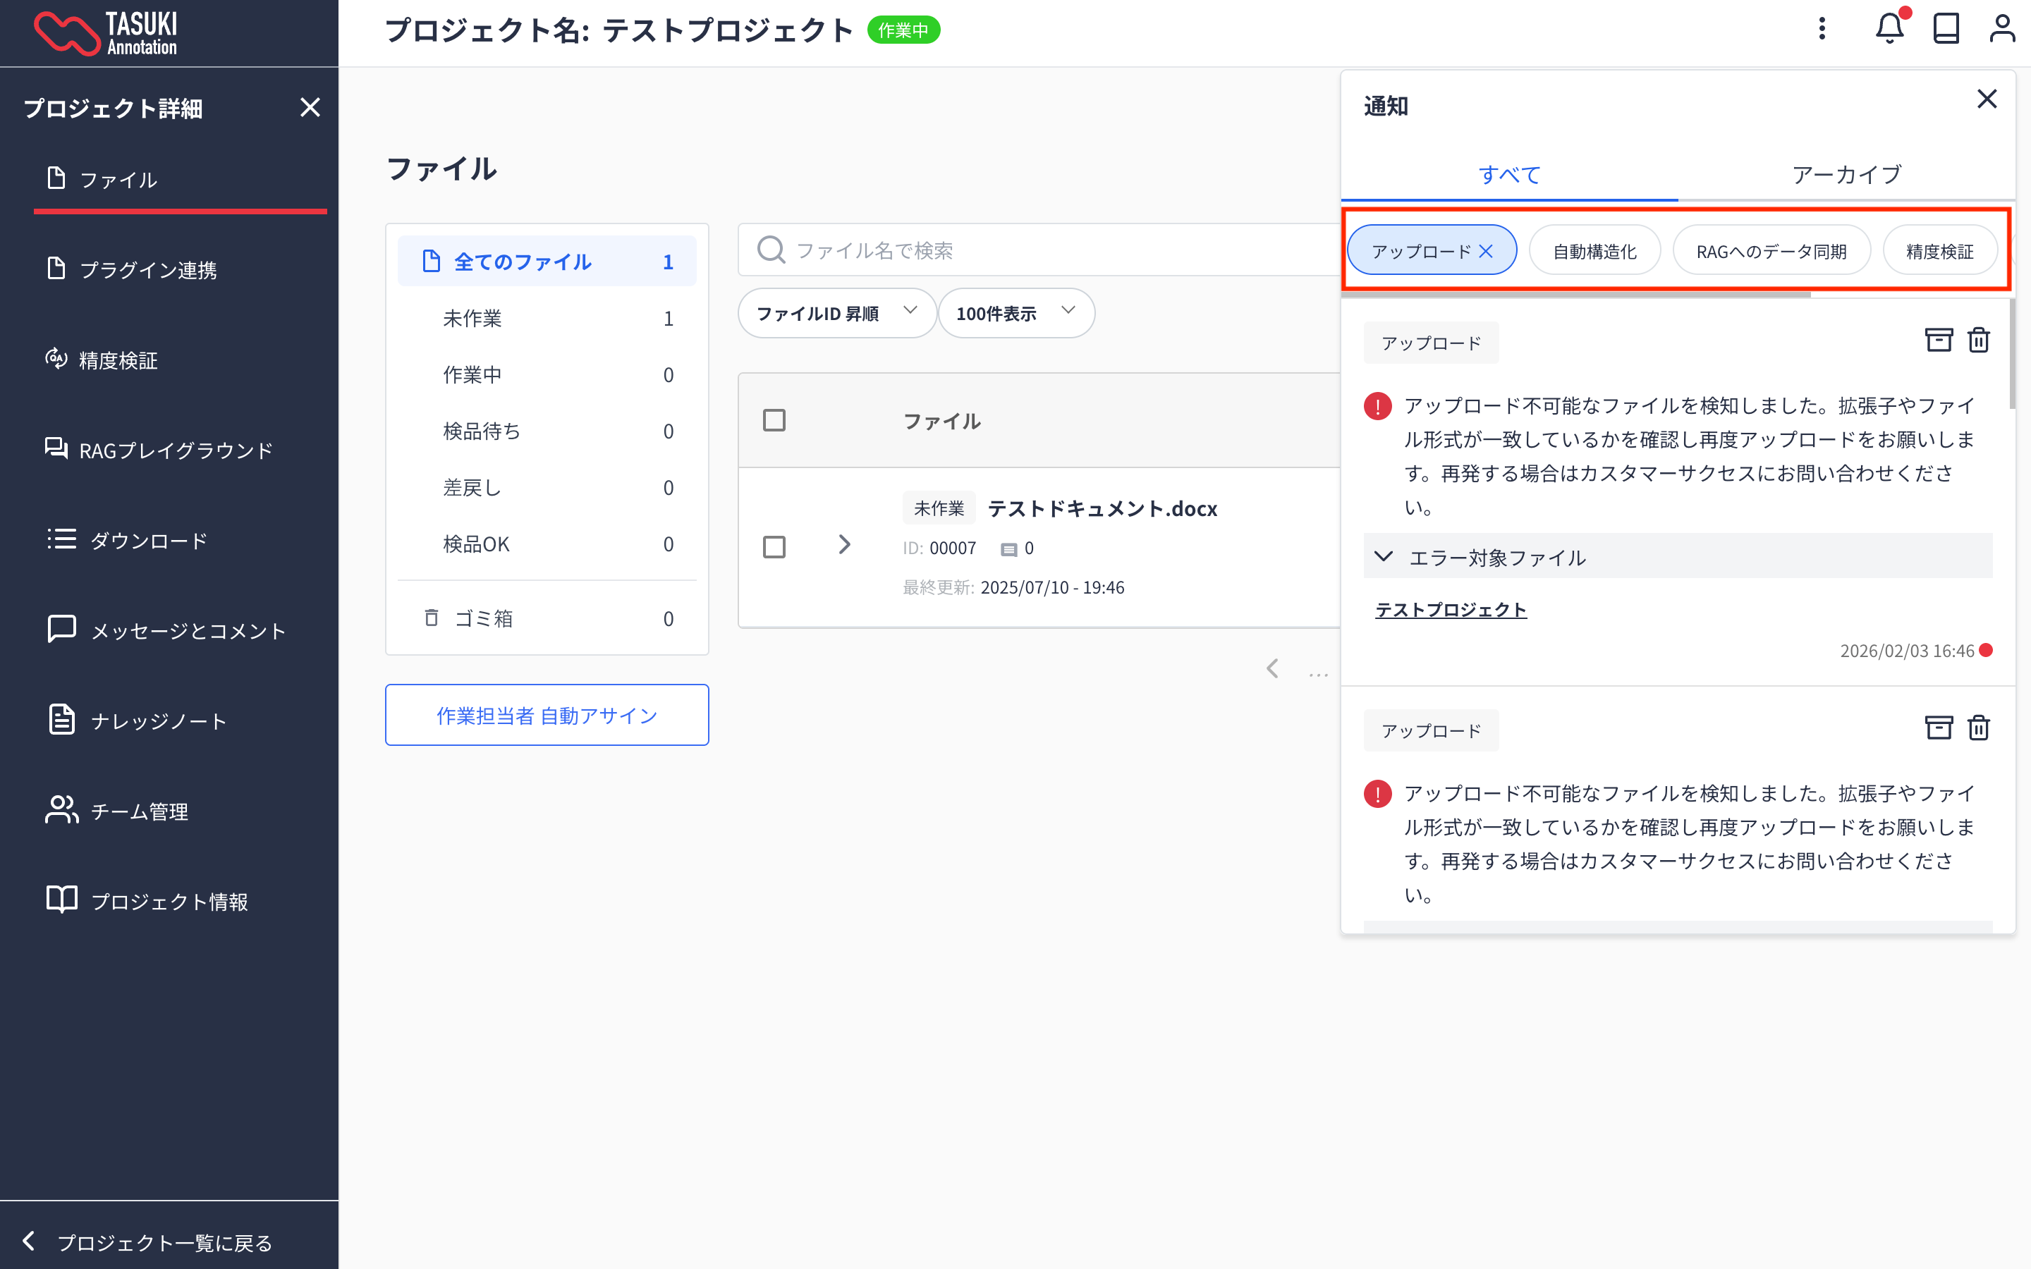Viewport: 2031px width, 1269px height.
Task: Archive the first upload notification
Action: [1938, 340]
